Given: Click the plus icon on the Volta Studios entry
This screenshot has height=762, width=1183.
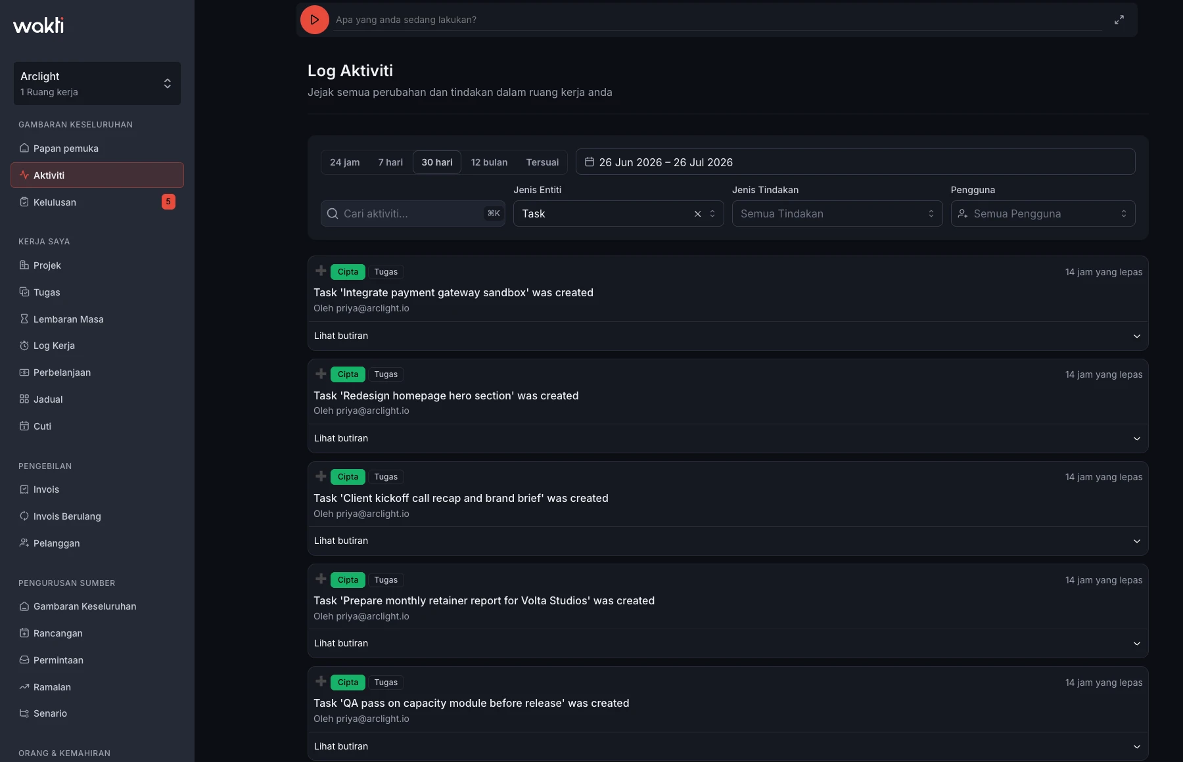Looking at the screenshot, I should pos(321,579).
